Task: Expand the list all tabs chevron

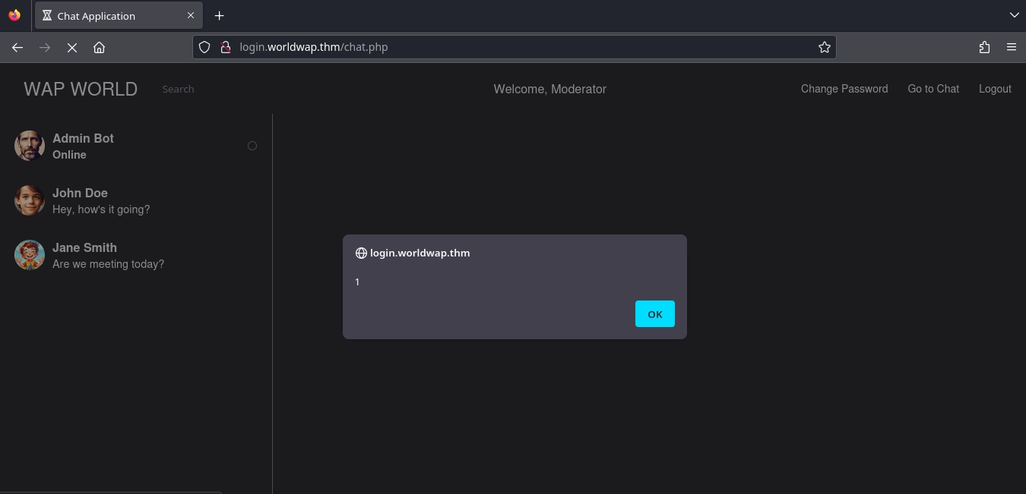Action: [x=1014, y=15]
